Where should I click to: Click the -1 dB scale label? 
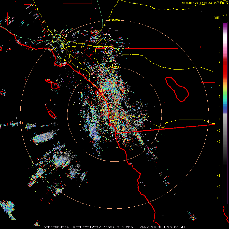click(219, 119)
